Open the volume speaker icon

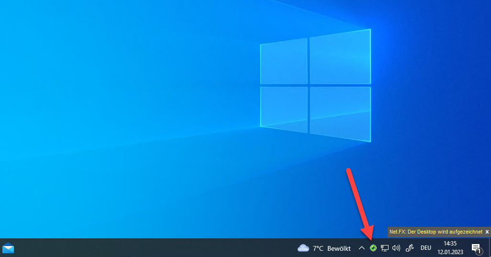[x=396, y=248]
